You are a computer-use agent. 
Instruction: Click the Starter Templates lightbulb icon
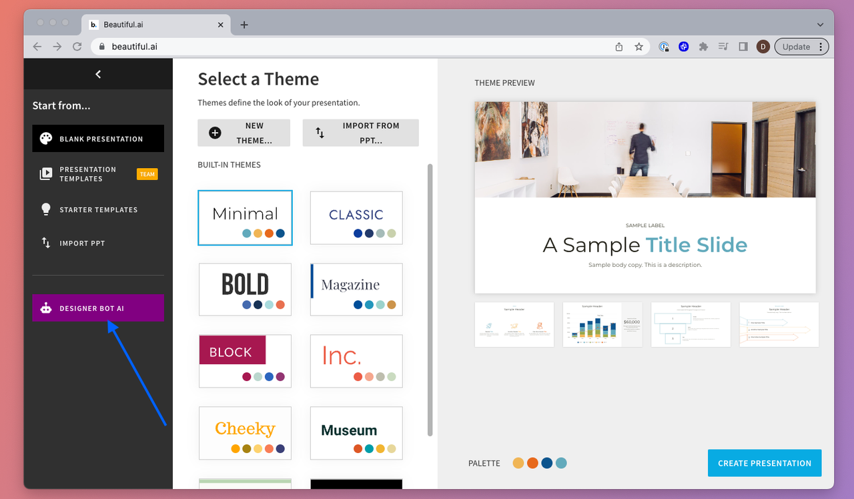[x=45, y=209]
